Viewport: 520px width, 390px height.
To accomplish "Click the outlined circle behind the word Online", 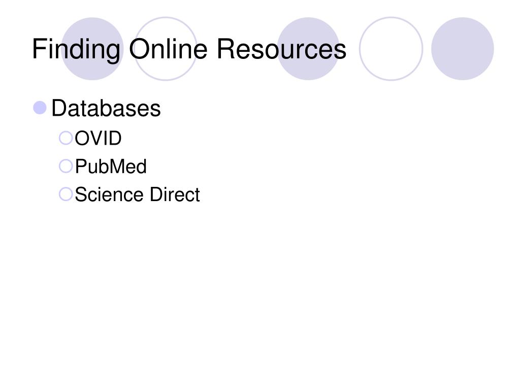I will tap(166, 49).
